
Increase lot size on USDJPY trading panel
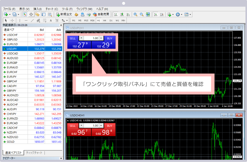tap(101, 38)
